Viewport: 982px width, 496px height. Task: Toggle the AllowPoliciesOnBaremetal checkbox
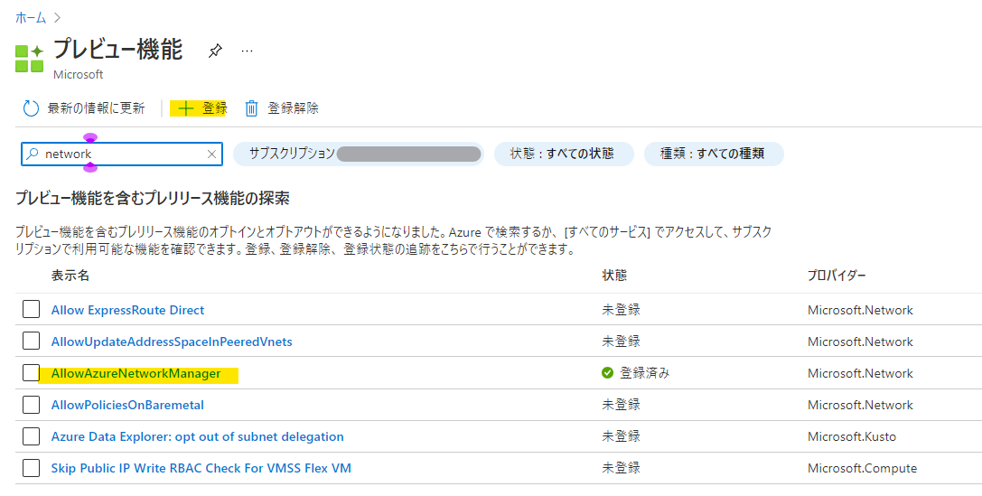point(32,405)
